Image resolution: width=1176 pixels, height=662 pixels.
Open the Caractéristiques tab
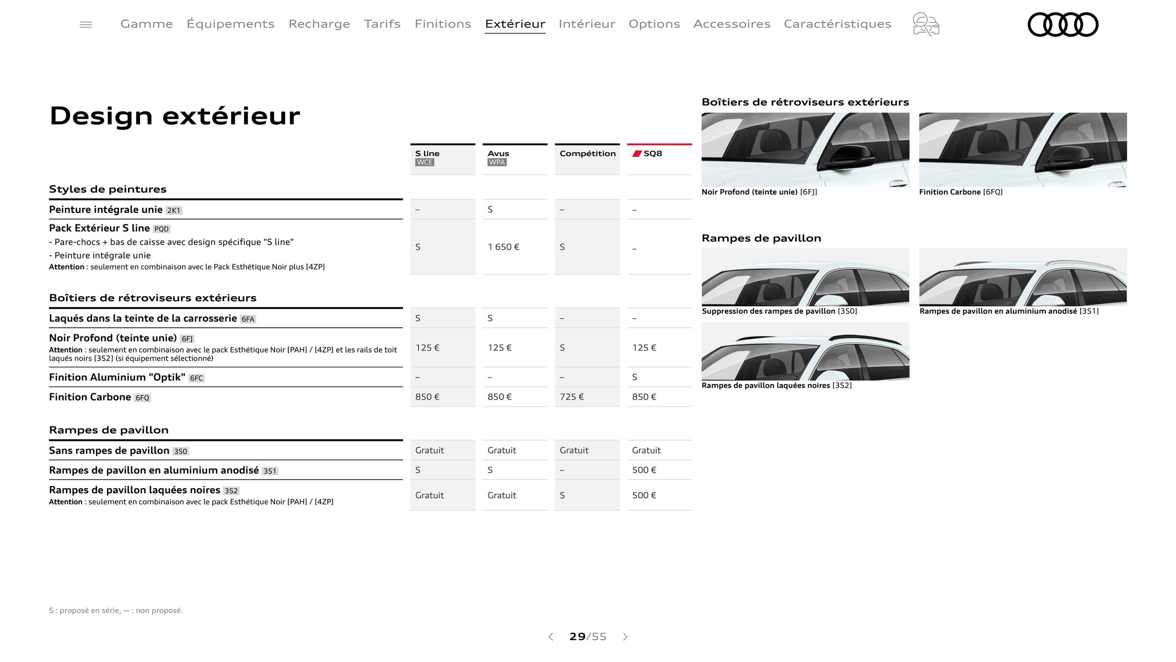coord(837,24)
